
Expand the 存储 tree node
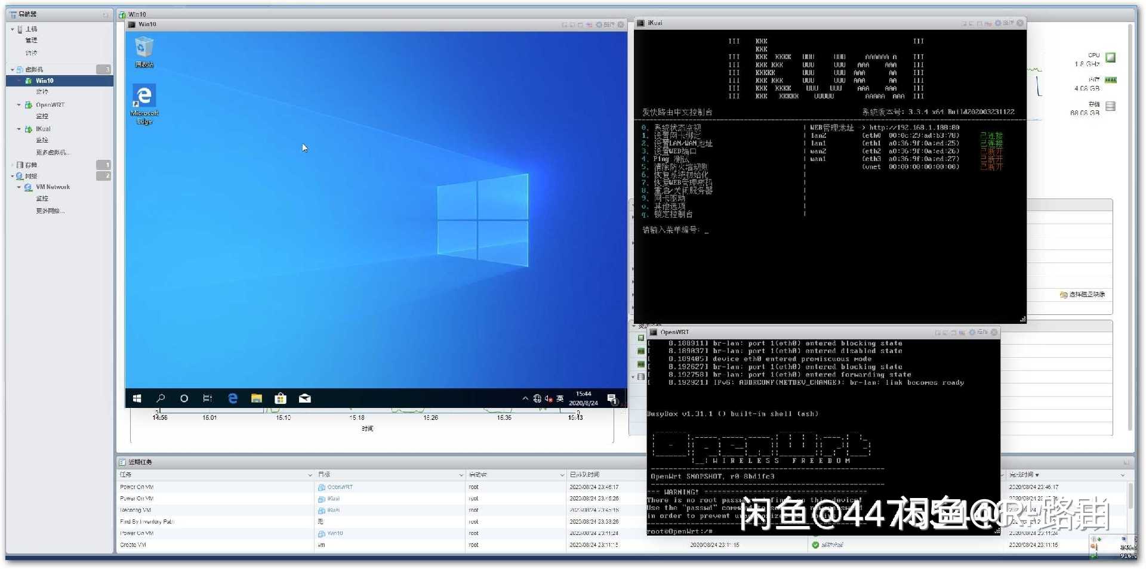click(13, 165)
